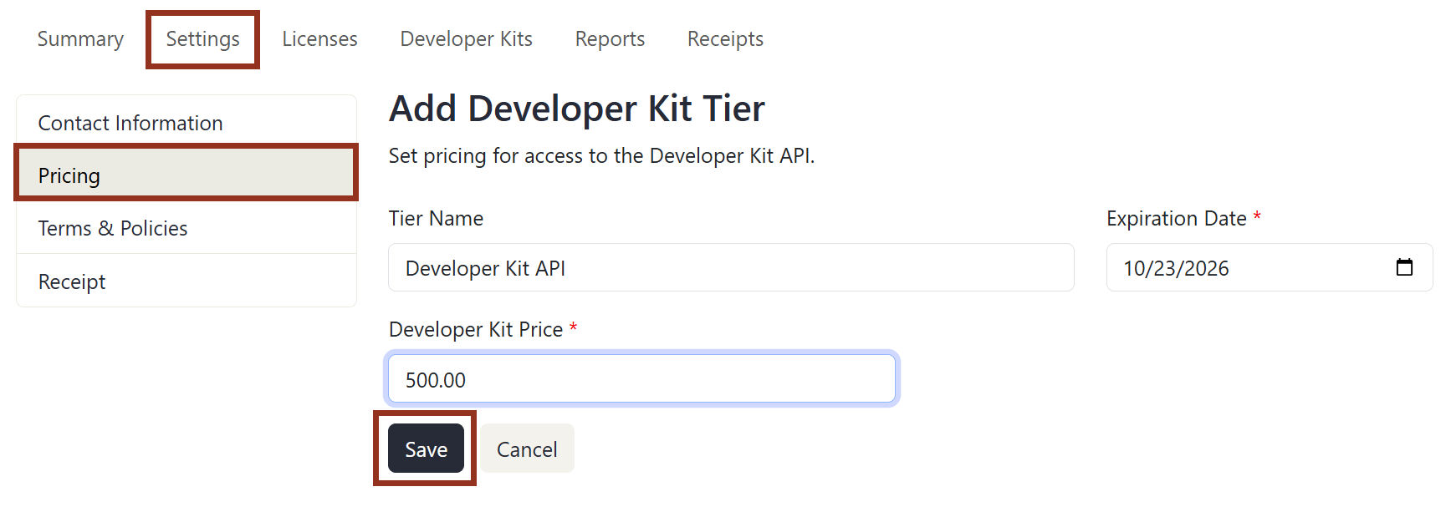Click the Tier Name input field
Viewport: 1451px width, 507px height.
pyautogui.click(x=730, y=267)
